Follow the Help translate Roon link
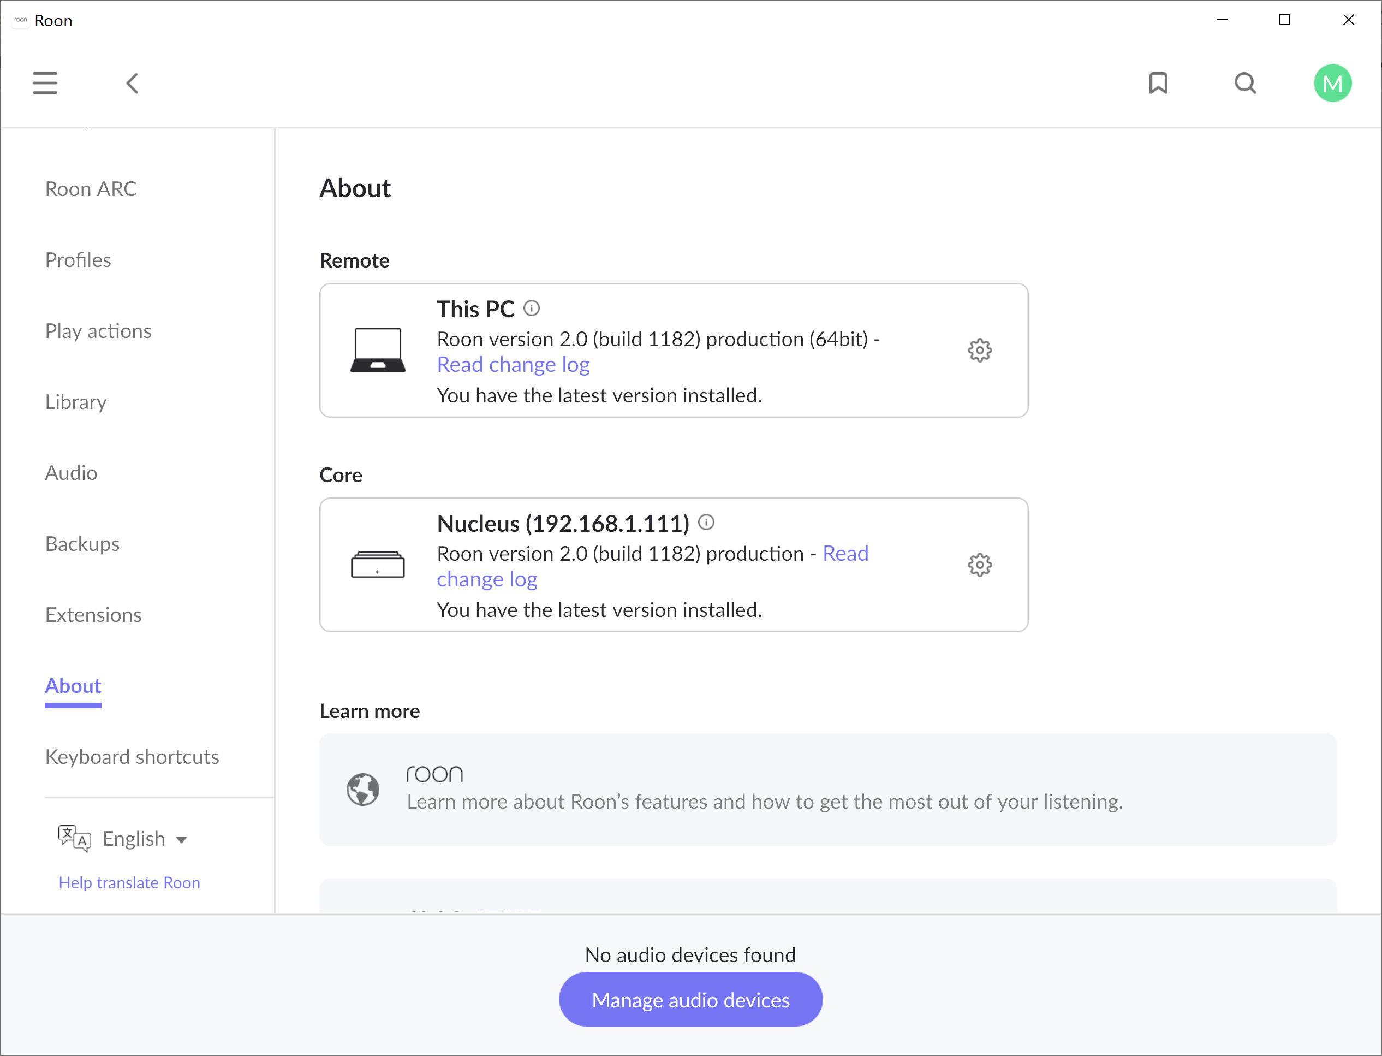The width and height of the screenshot is (1382, 1056). pyautogui.click(x=129, y=882)
